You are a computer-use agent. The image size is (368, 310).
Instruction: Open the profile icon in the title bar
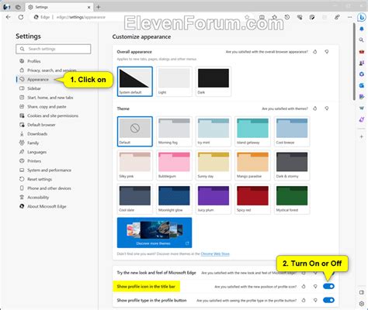(7, 7)
